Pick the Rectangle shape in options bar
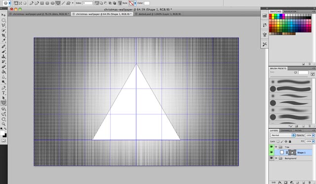316x184 pixels. [x=42, y=3]
